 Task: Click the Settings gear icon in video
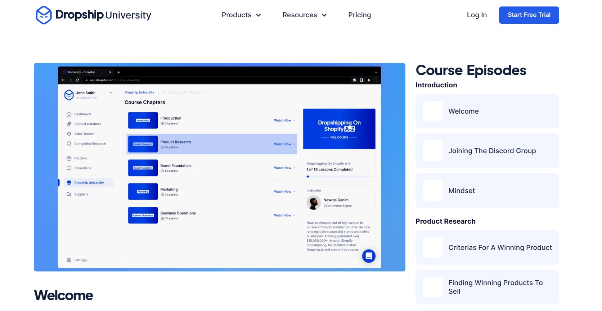(69, 260)
